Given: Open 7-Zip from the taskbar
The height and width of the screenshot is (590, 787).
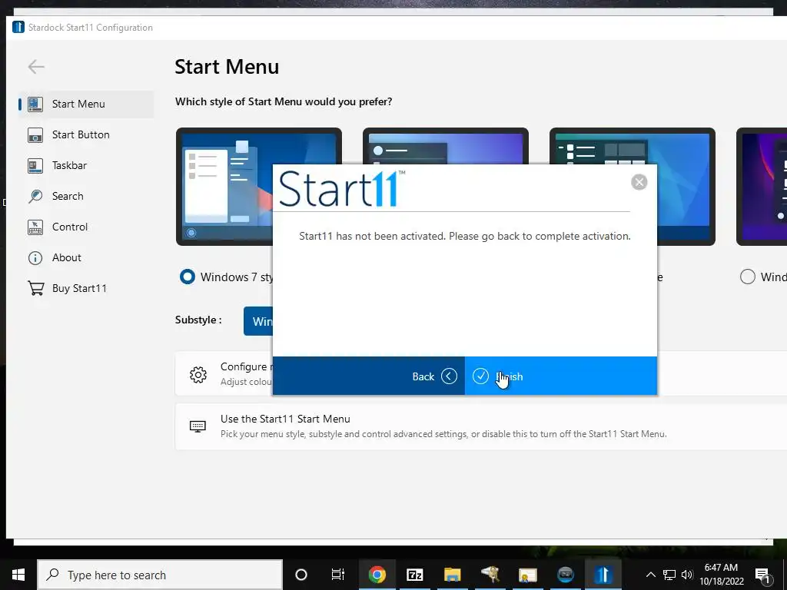Looking at the screenshot, I should [x=414, y=575].
